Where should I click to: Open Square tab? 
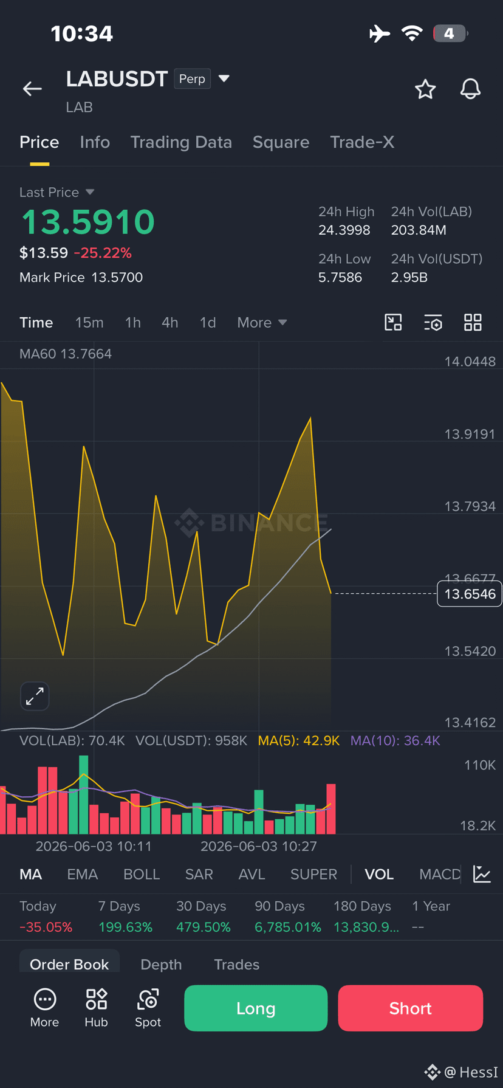(281, 142)
